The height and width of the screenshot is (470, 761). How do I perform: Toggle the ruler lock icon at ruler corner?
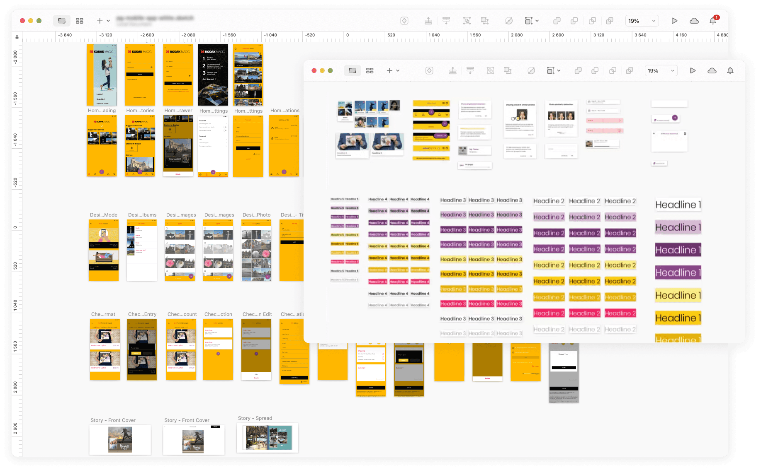(17, 37)
